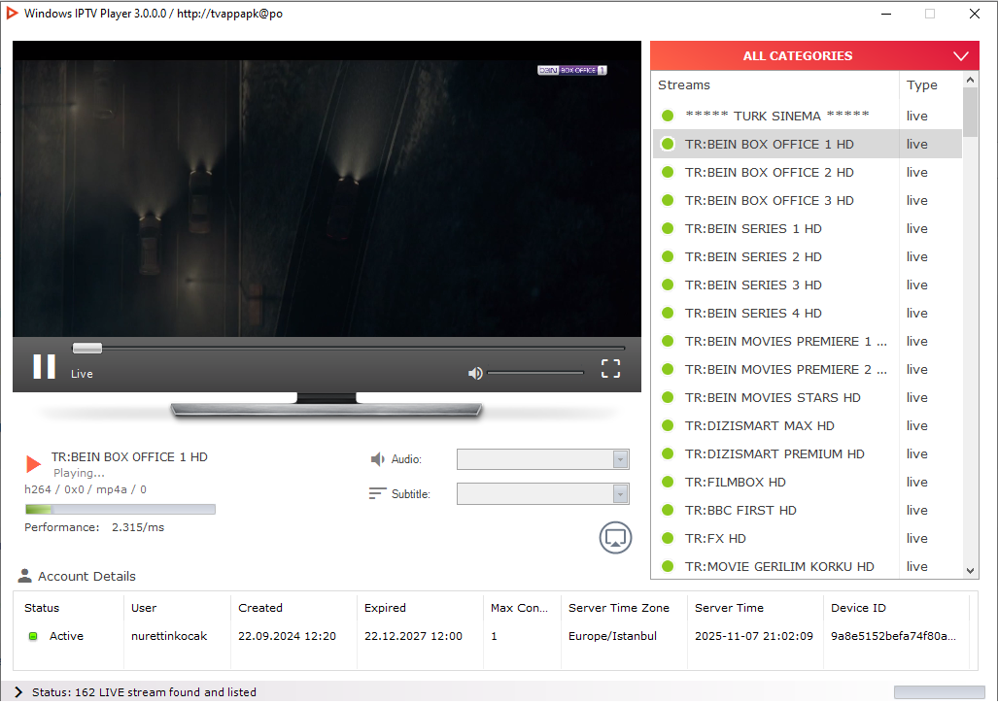
Task: Click the Account Details user icon
Action: (x=25, y=576)
